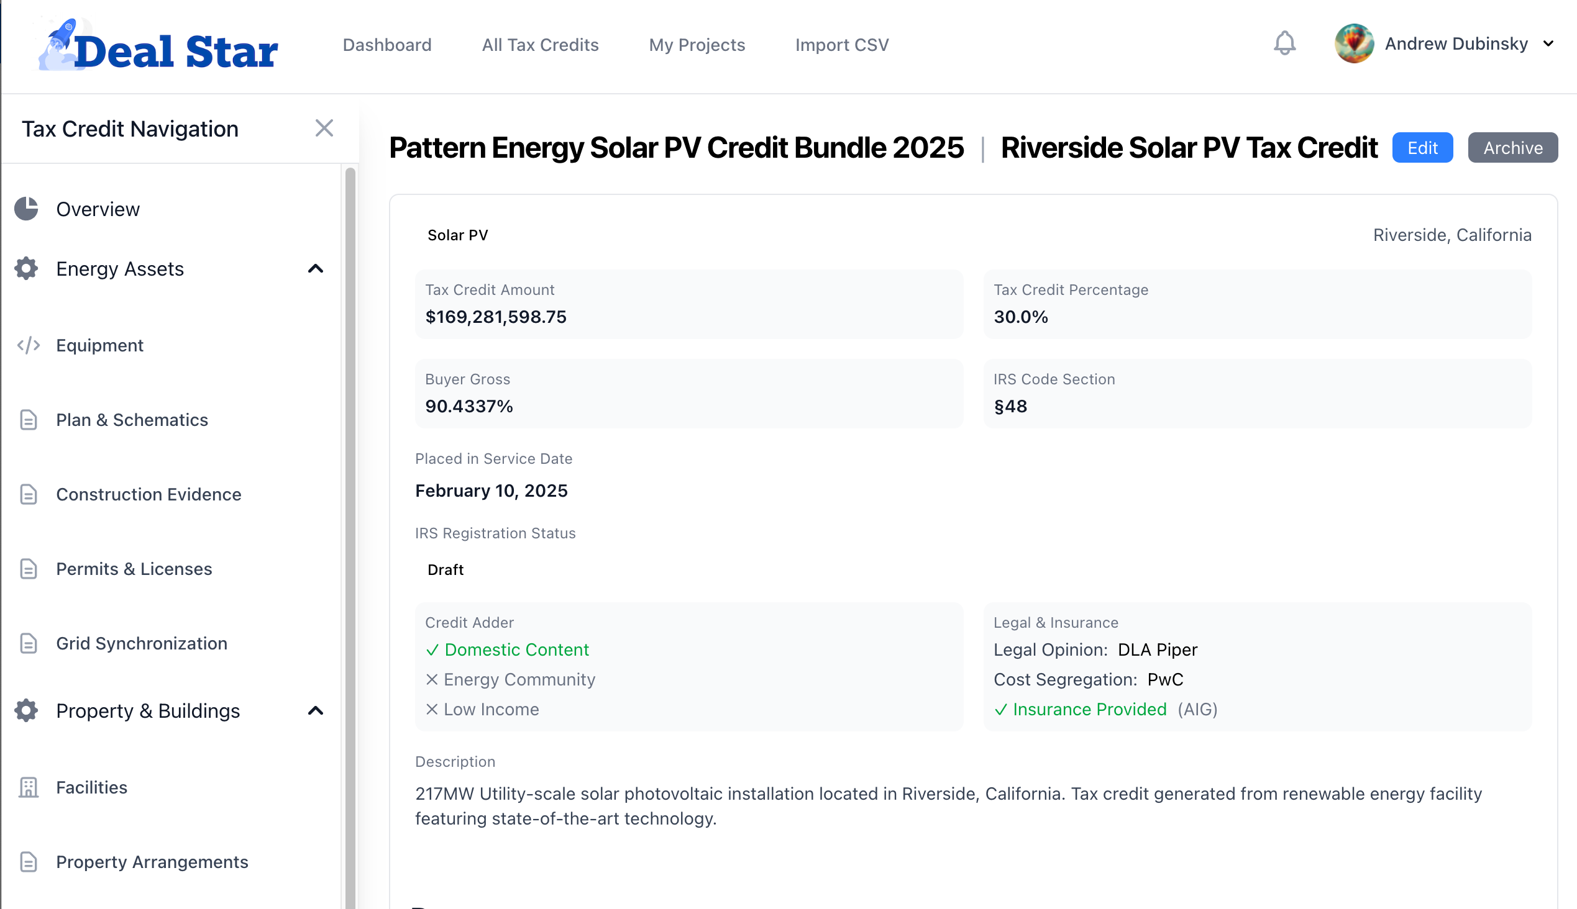Screen dimensions: 1577x909
Task: Click the Plan & Schematics document icon
Action: 28,420
